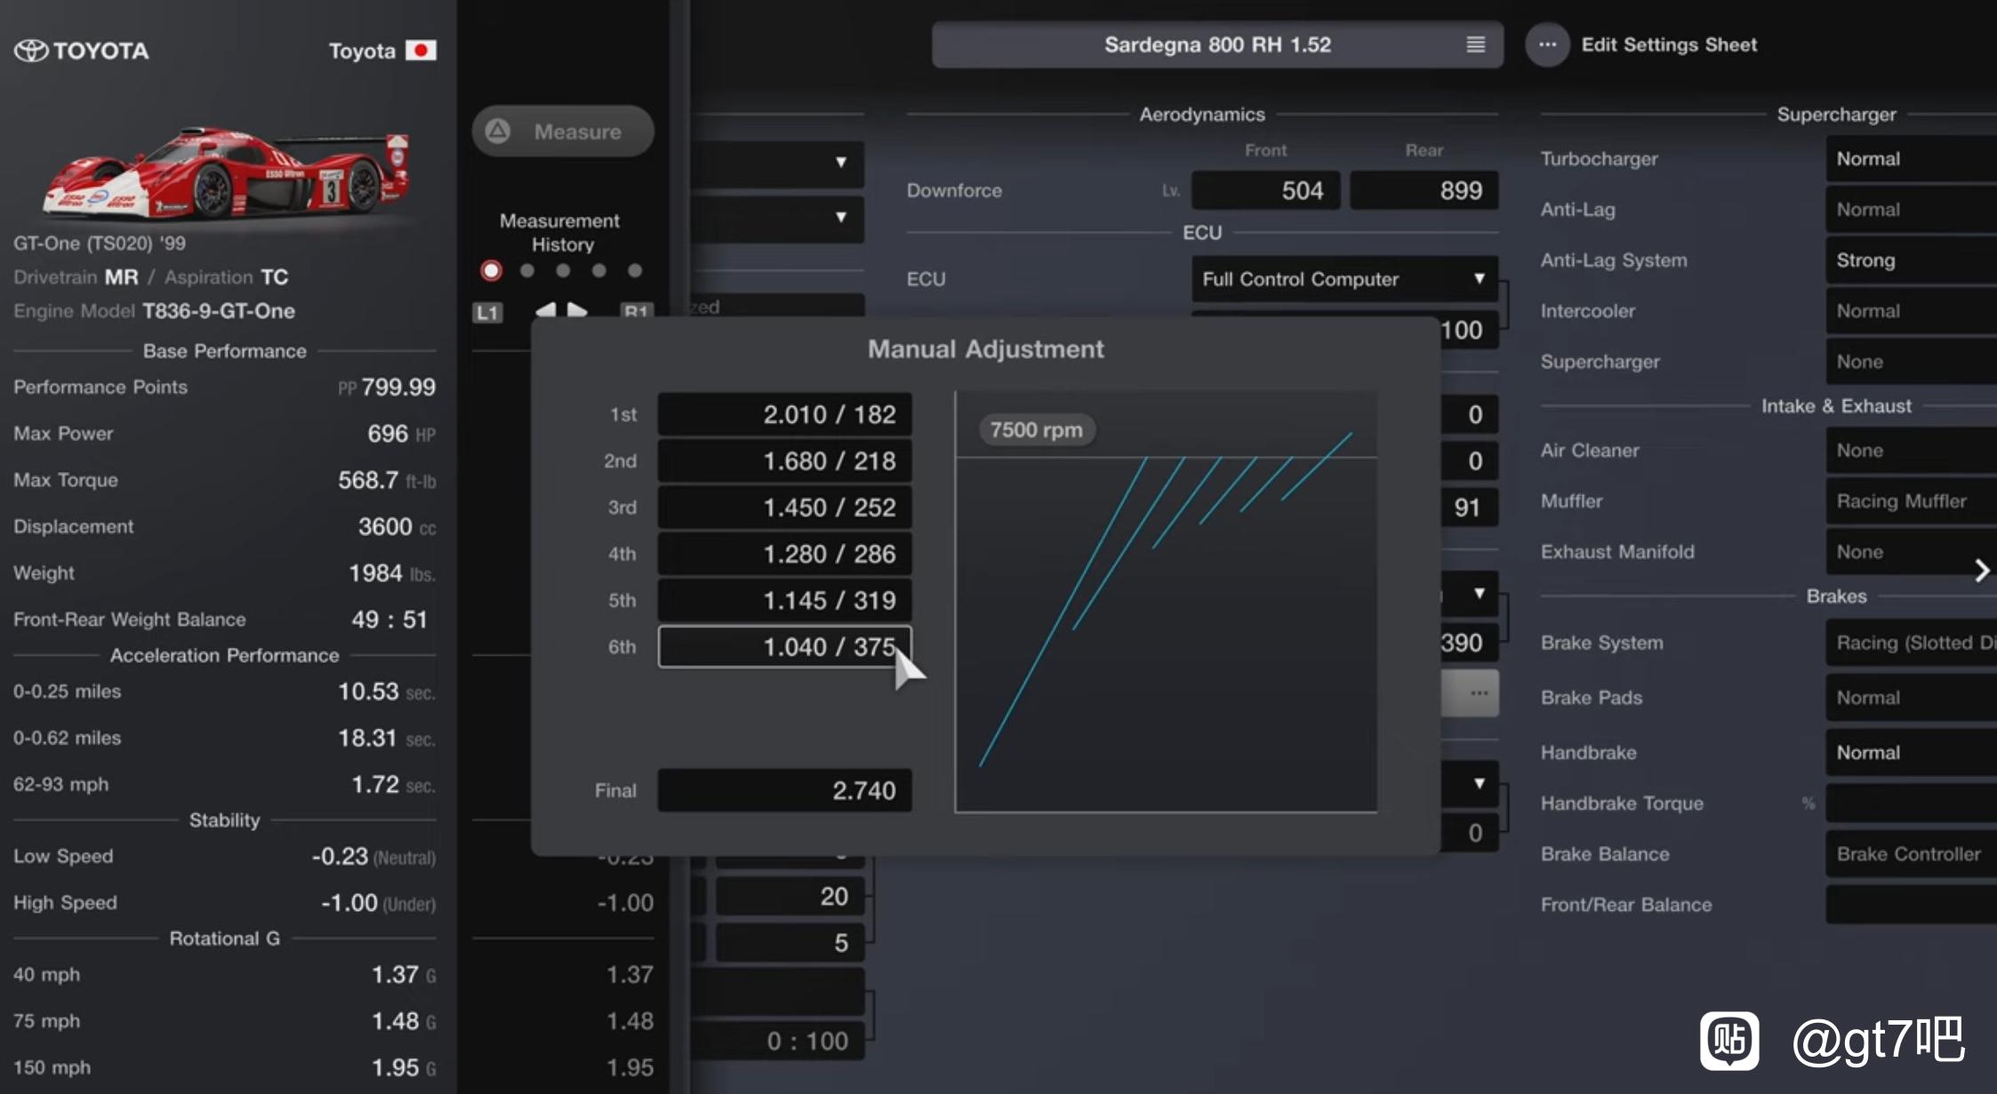Click the Toyota brand logo
1997x1094 pixels.
click(81, 51)
